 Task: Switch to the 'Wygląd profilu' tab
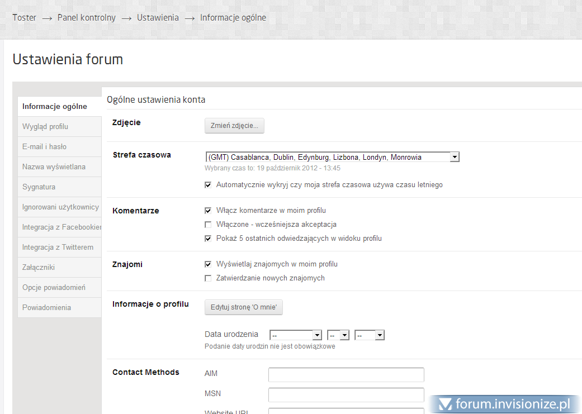[x=45, y=127]
